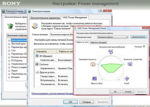Click the green current scheme legend box
The image size is (150, 107).
point(144,47)
